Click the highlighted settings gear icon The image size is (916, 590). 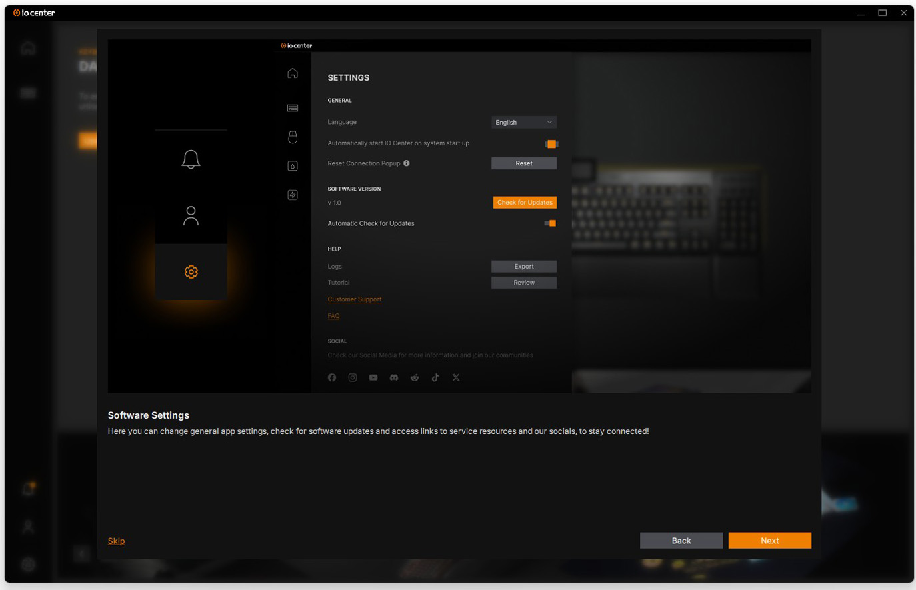coord(191,272)
